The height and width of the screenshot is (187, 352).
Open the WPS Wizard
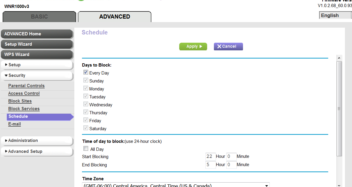37,54
